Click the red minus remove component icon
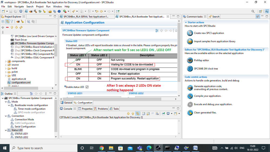Image resolution: width=270 pixels, height=152 pixels. (7, 27)
